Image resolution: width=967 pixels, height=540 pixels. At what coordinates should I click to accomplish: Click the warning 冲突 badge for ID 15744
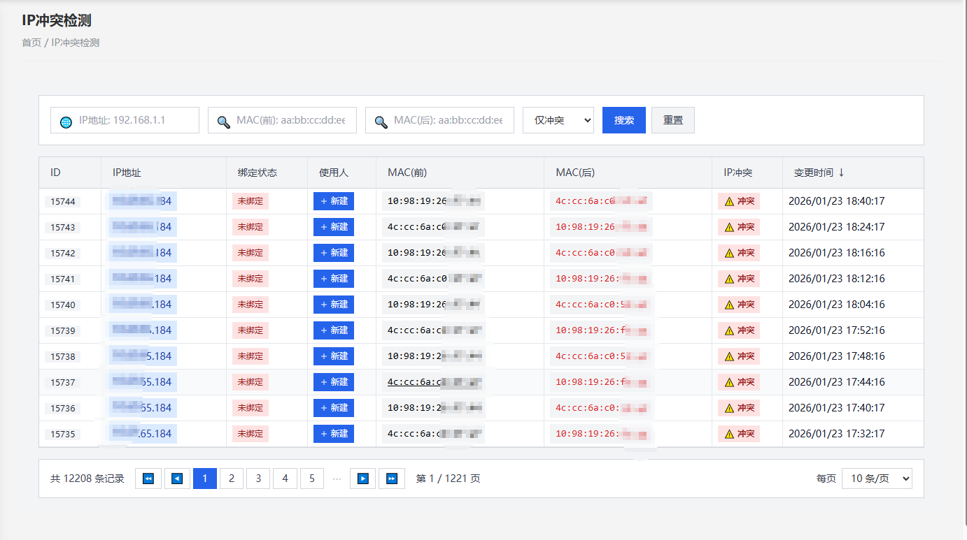pyautogui.click(x=739, y=201)
